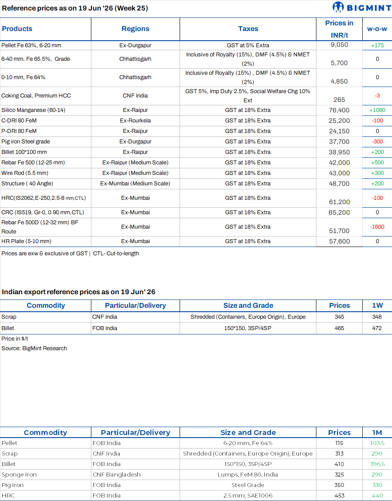This screenshot has width=392, height=501.
Task: Click the -3 w-o-w change value
Action: [377, 96]
